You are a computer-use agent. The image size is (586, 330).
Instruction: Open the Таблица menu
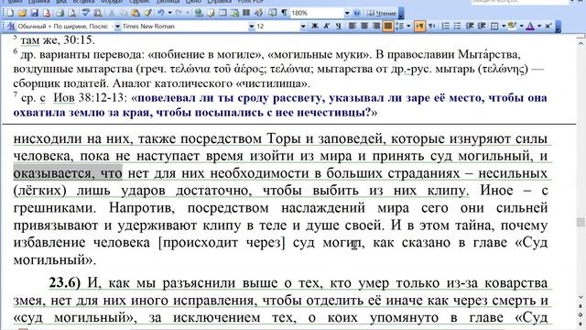(x=168, y=2)
